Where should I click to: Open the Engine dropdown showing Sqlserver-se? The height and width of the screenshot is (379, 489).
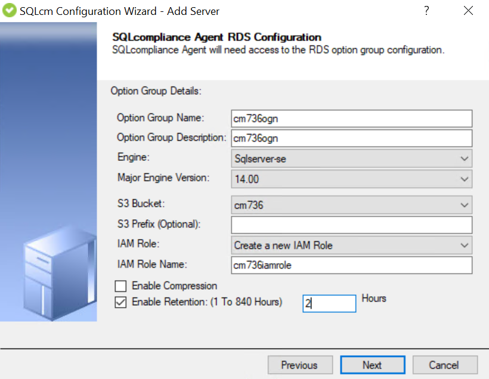point(351,159)
